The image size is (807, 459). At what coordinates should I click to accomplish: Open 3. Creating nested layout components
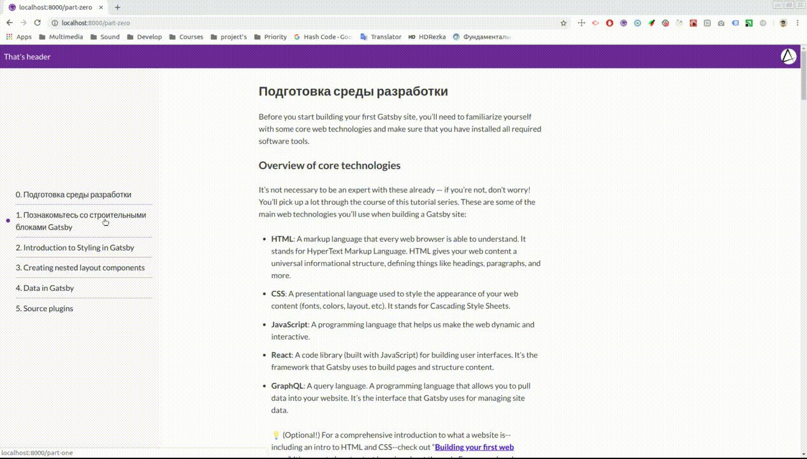[80, 268]
